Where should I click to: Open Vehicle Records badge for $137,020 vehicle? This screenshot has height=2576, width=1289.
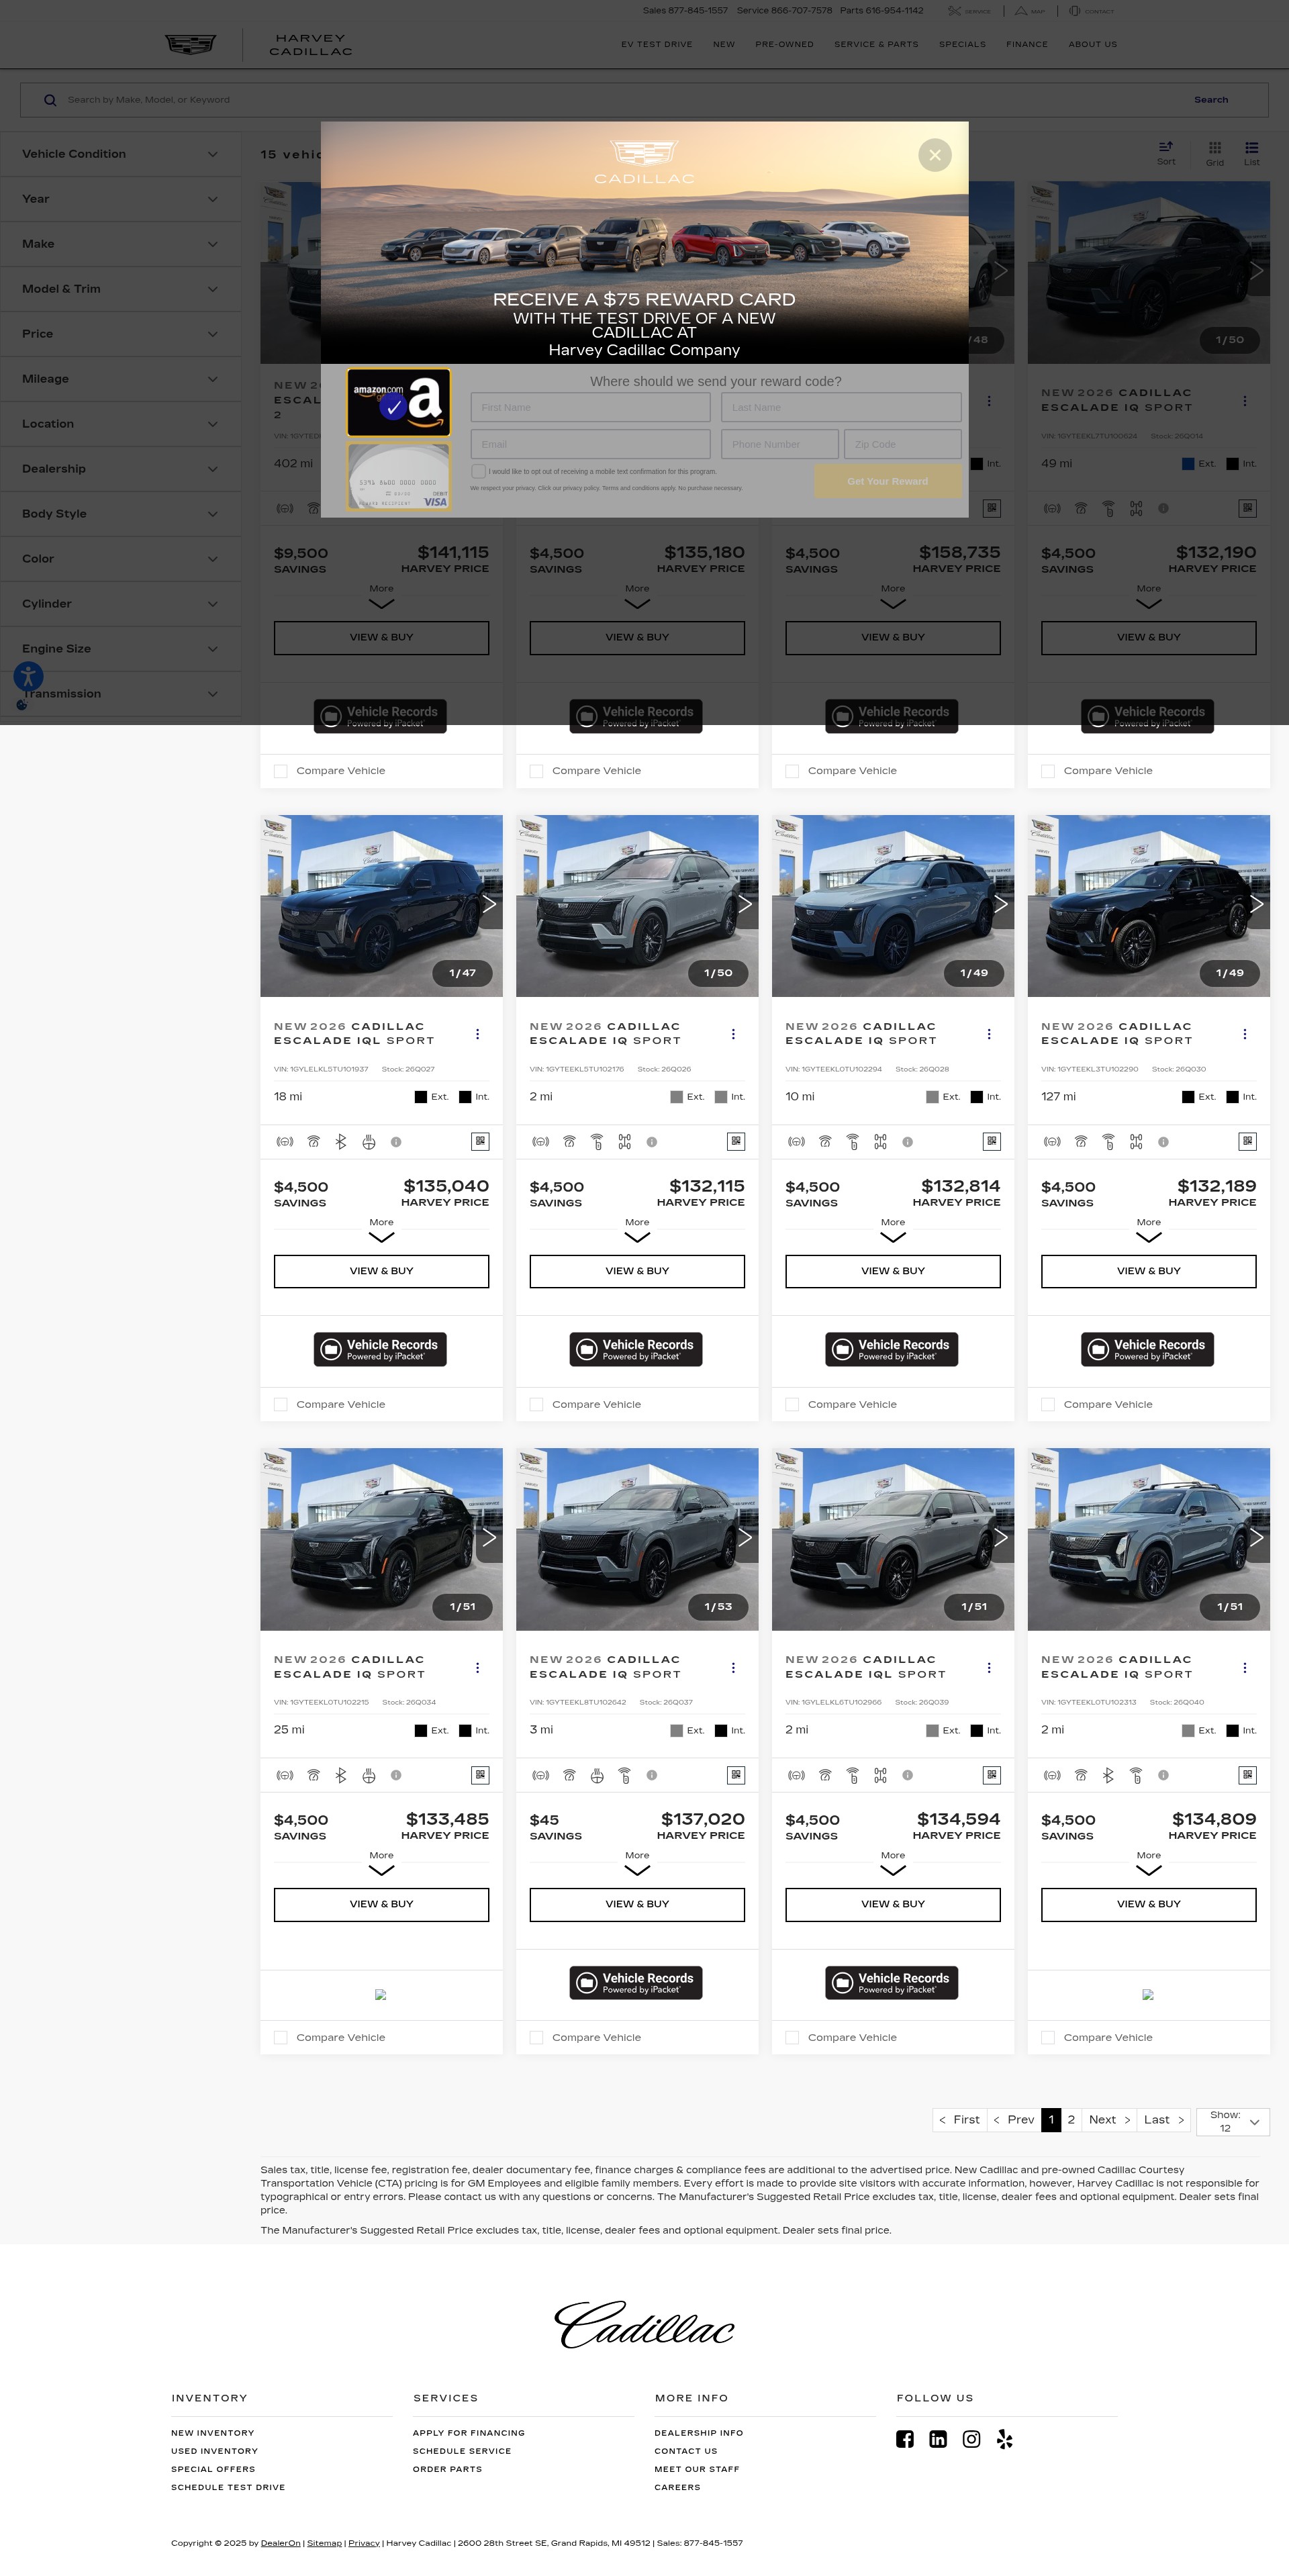coord(636,1982)
